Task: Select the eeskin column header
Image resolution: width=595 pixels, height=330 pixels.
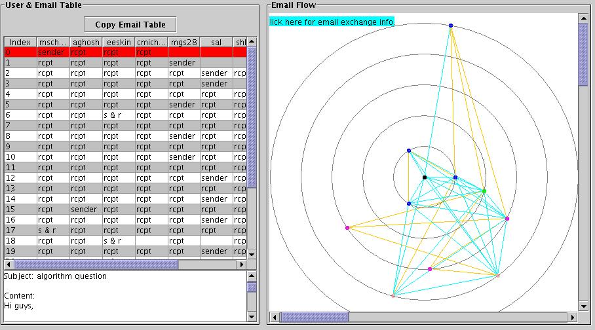Action: pyautogui.click(x=119, y=42)
